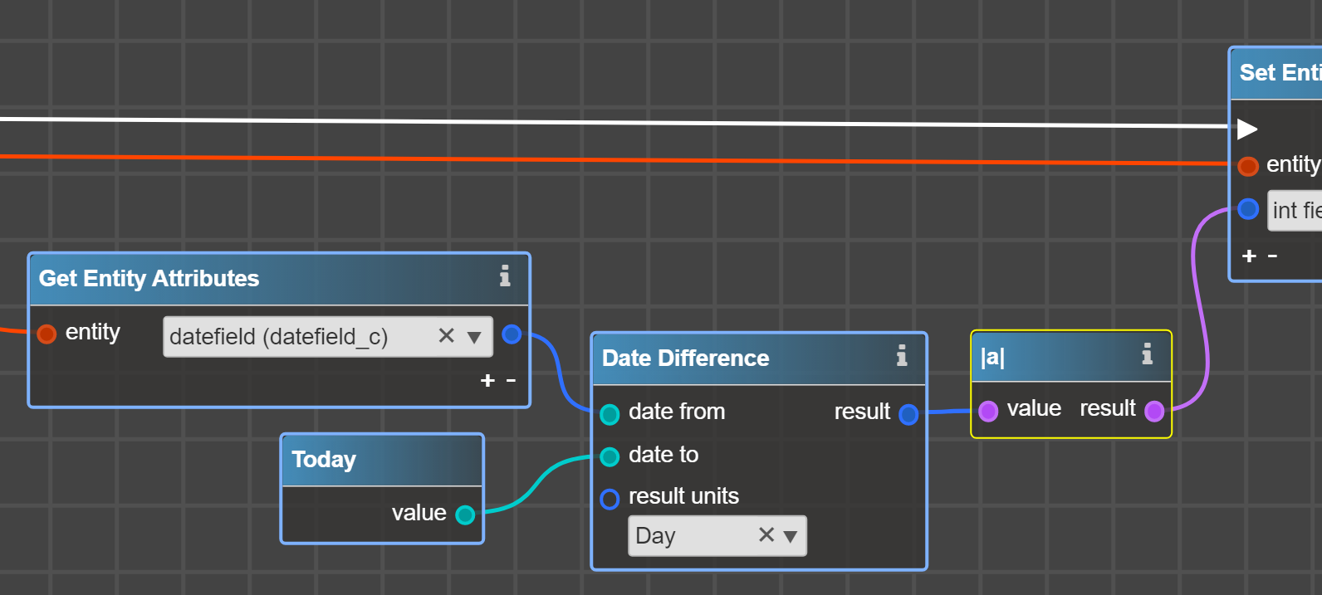The height and width of the screenshot is (595, 1322).
Task: Click the Set Entity execution input arrow
Action: coord(1247,129)
